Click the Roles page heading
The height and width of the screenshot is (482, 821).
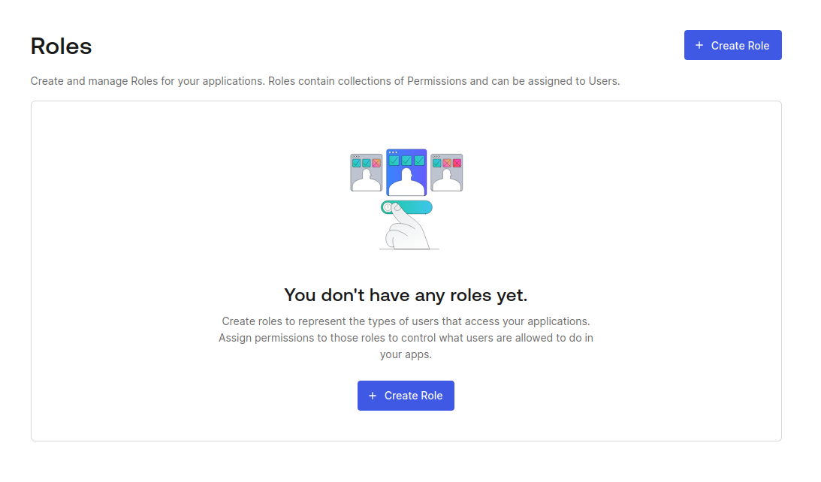point(62,46)
